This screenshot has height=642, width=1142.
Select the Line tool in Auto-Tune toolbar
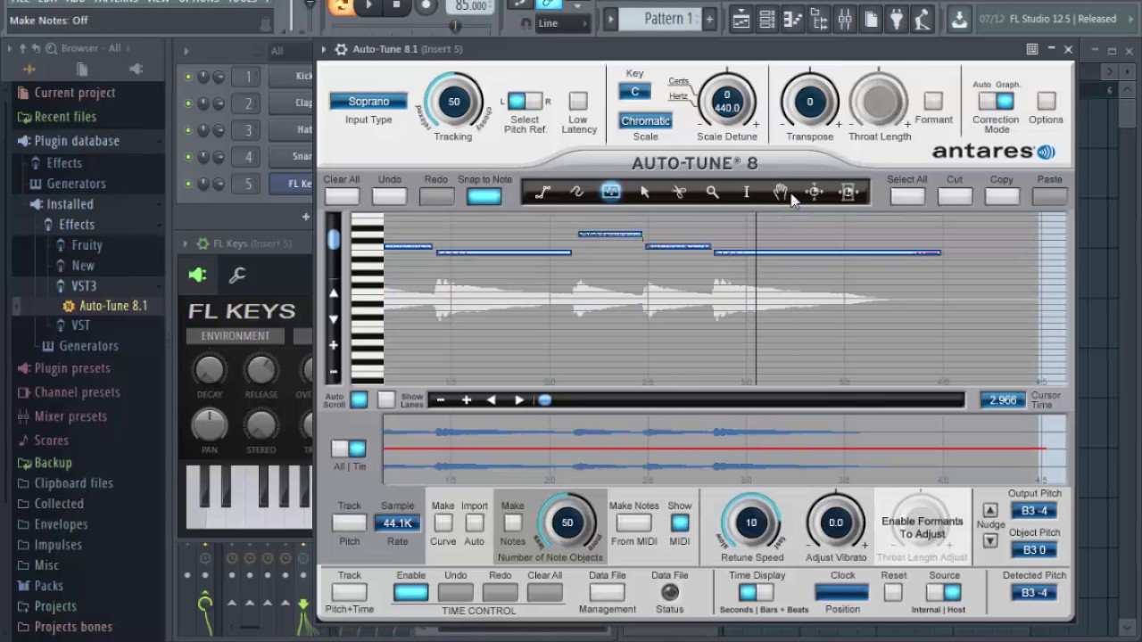(x=542, y=192)
